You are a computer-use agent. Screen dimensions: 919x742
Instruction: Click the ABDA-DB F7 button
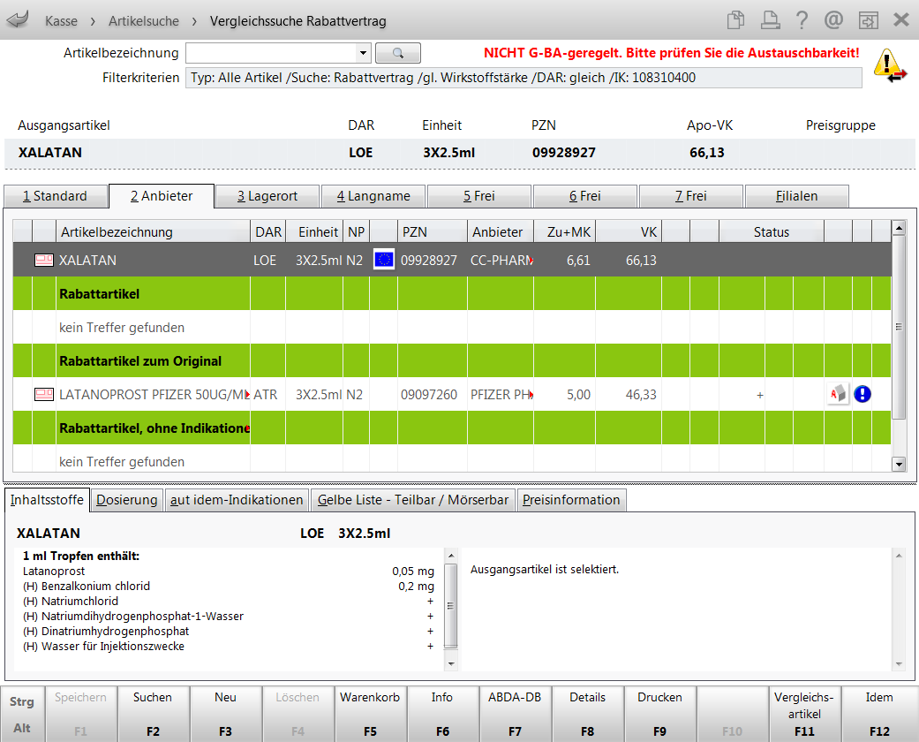point(515,714)
